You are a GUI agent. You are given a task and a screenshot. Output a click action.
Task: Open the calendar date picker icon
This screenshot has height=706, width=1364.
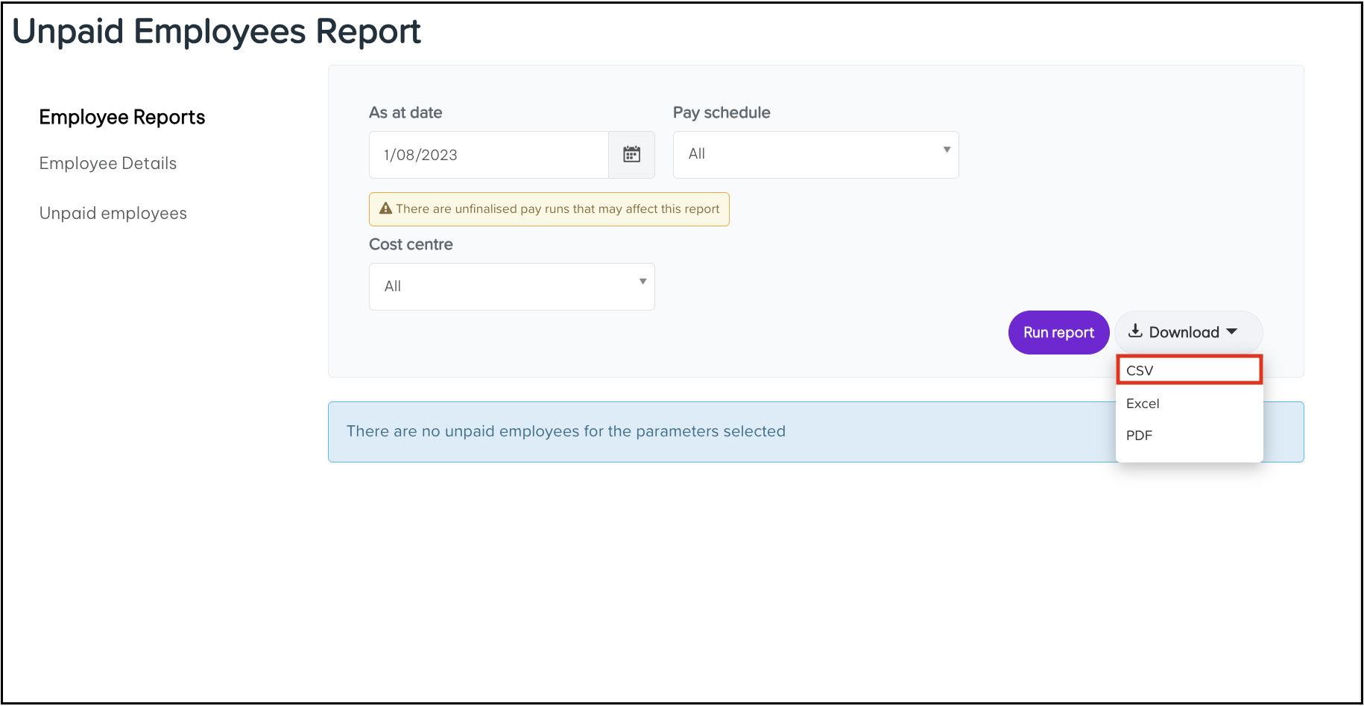click(631, 155)
